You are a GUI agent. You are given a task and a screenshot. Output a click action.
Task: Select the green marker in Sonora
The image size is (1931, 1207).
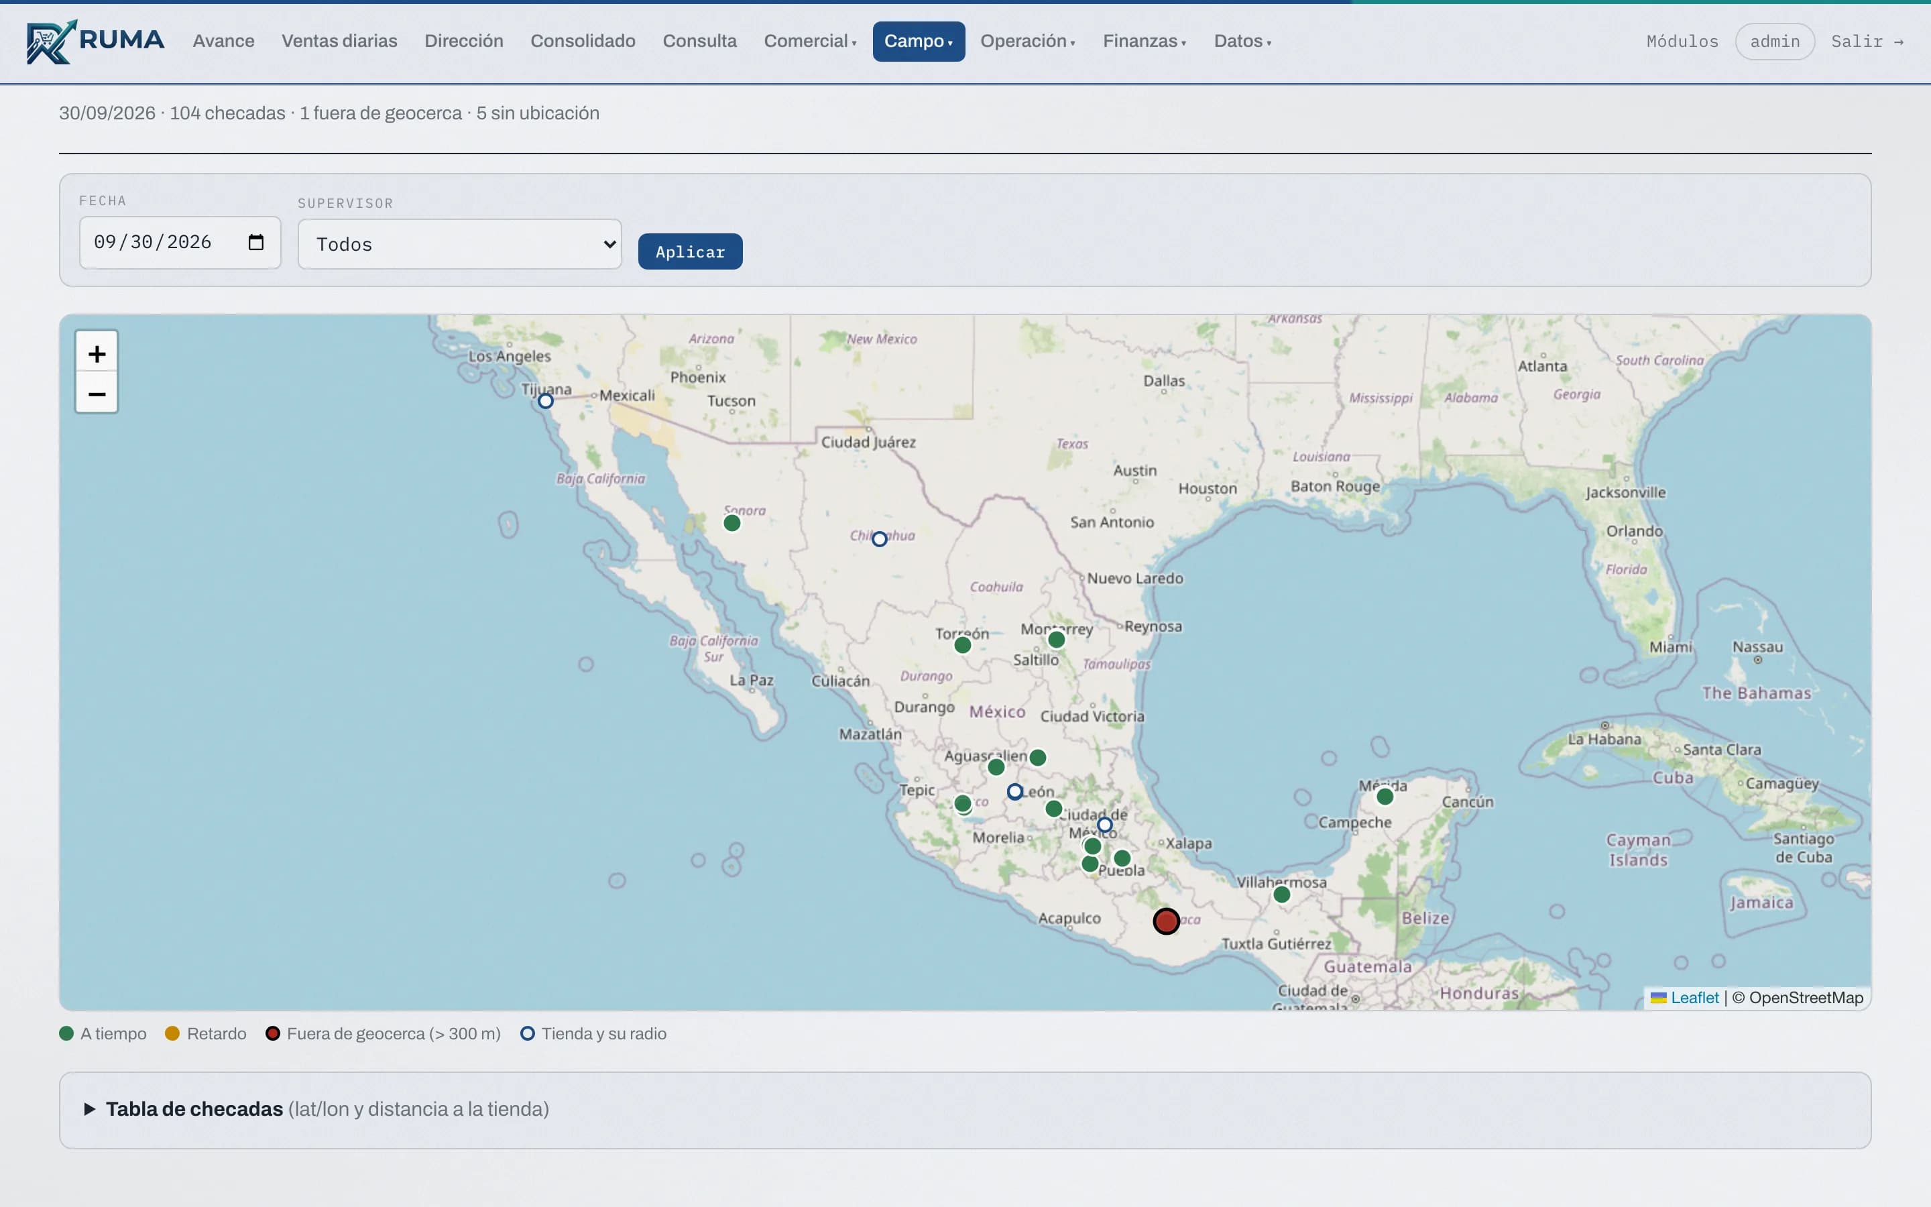pyautogui.click(x=732, y=523)
